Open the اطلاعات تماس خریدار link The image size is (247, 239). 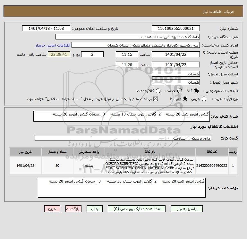pos(53,45)
